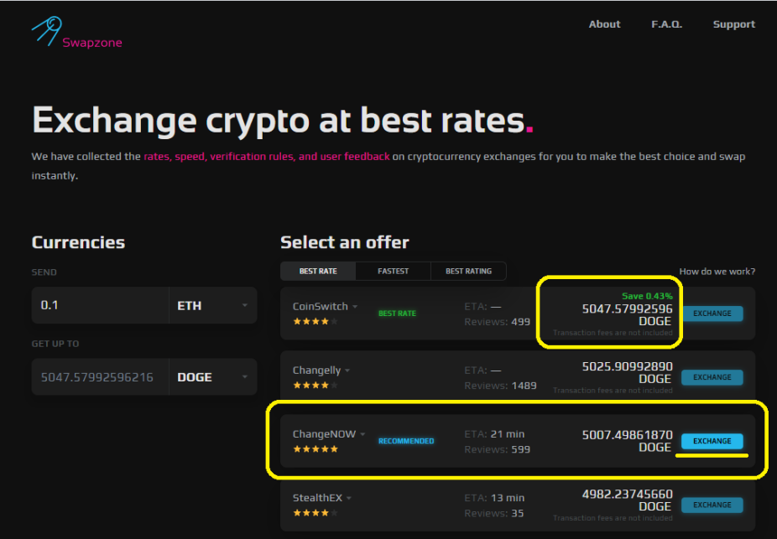The image size is (777, 539).
Task: Expand CoinSwitch offer details arrow
Action: 355,307
